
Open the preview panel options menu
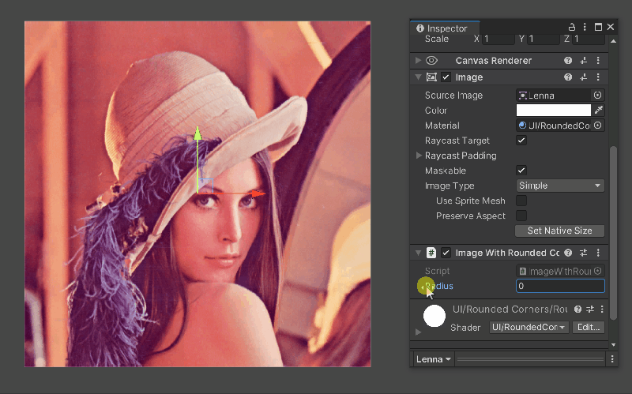pos(612,359)
